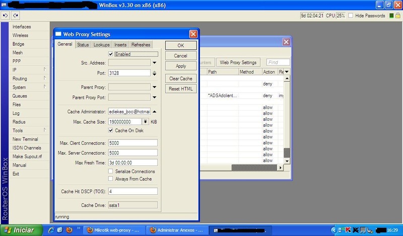The width and height of the screenshot is (403, 236).
Task: Click the undo arrow in WinBox toolbar
Action: (5, 16)
